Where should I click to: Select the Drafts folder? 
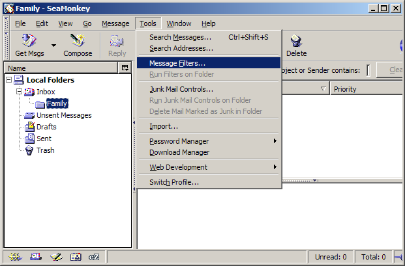coord(46,127)
